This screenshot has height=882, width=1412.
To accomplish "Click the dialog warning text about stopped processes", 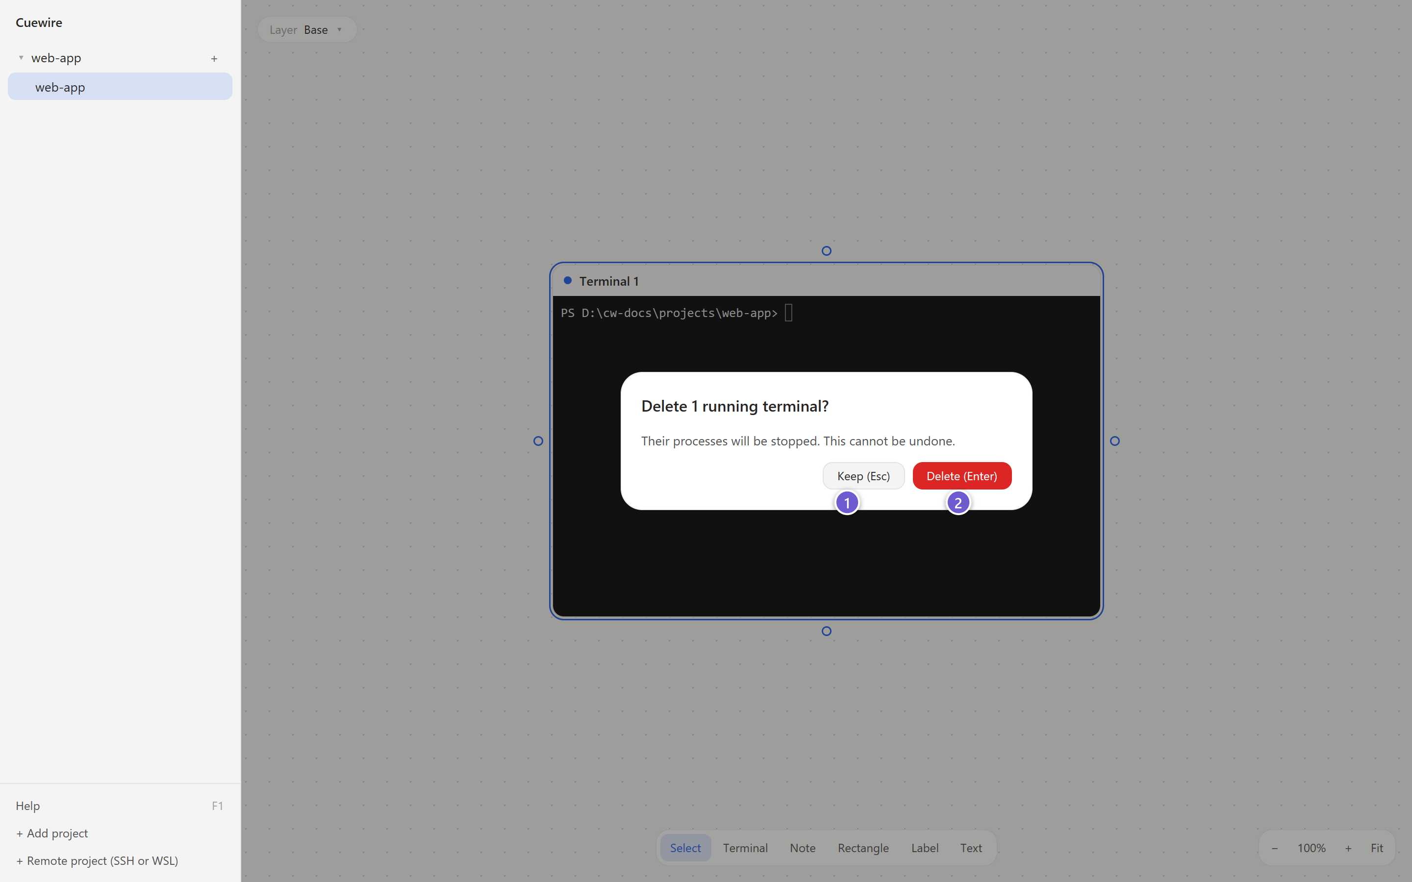I will pos(798,441).
